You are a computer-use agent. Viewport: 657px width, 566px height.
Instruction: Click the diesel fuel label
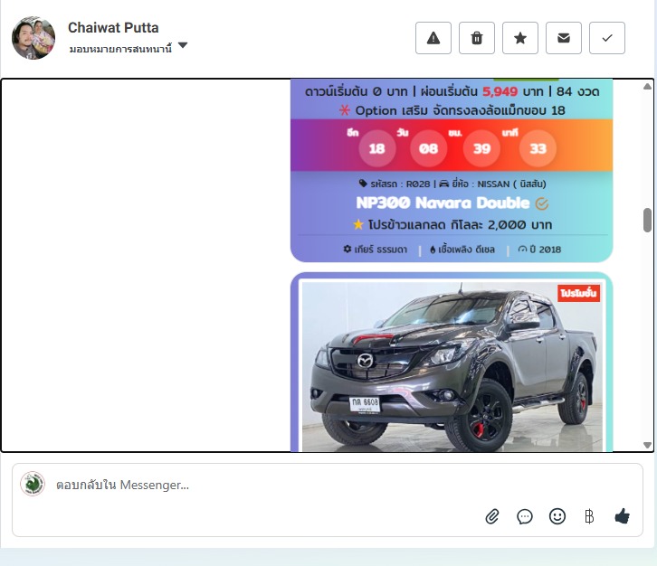(462, 250)
